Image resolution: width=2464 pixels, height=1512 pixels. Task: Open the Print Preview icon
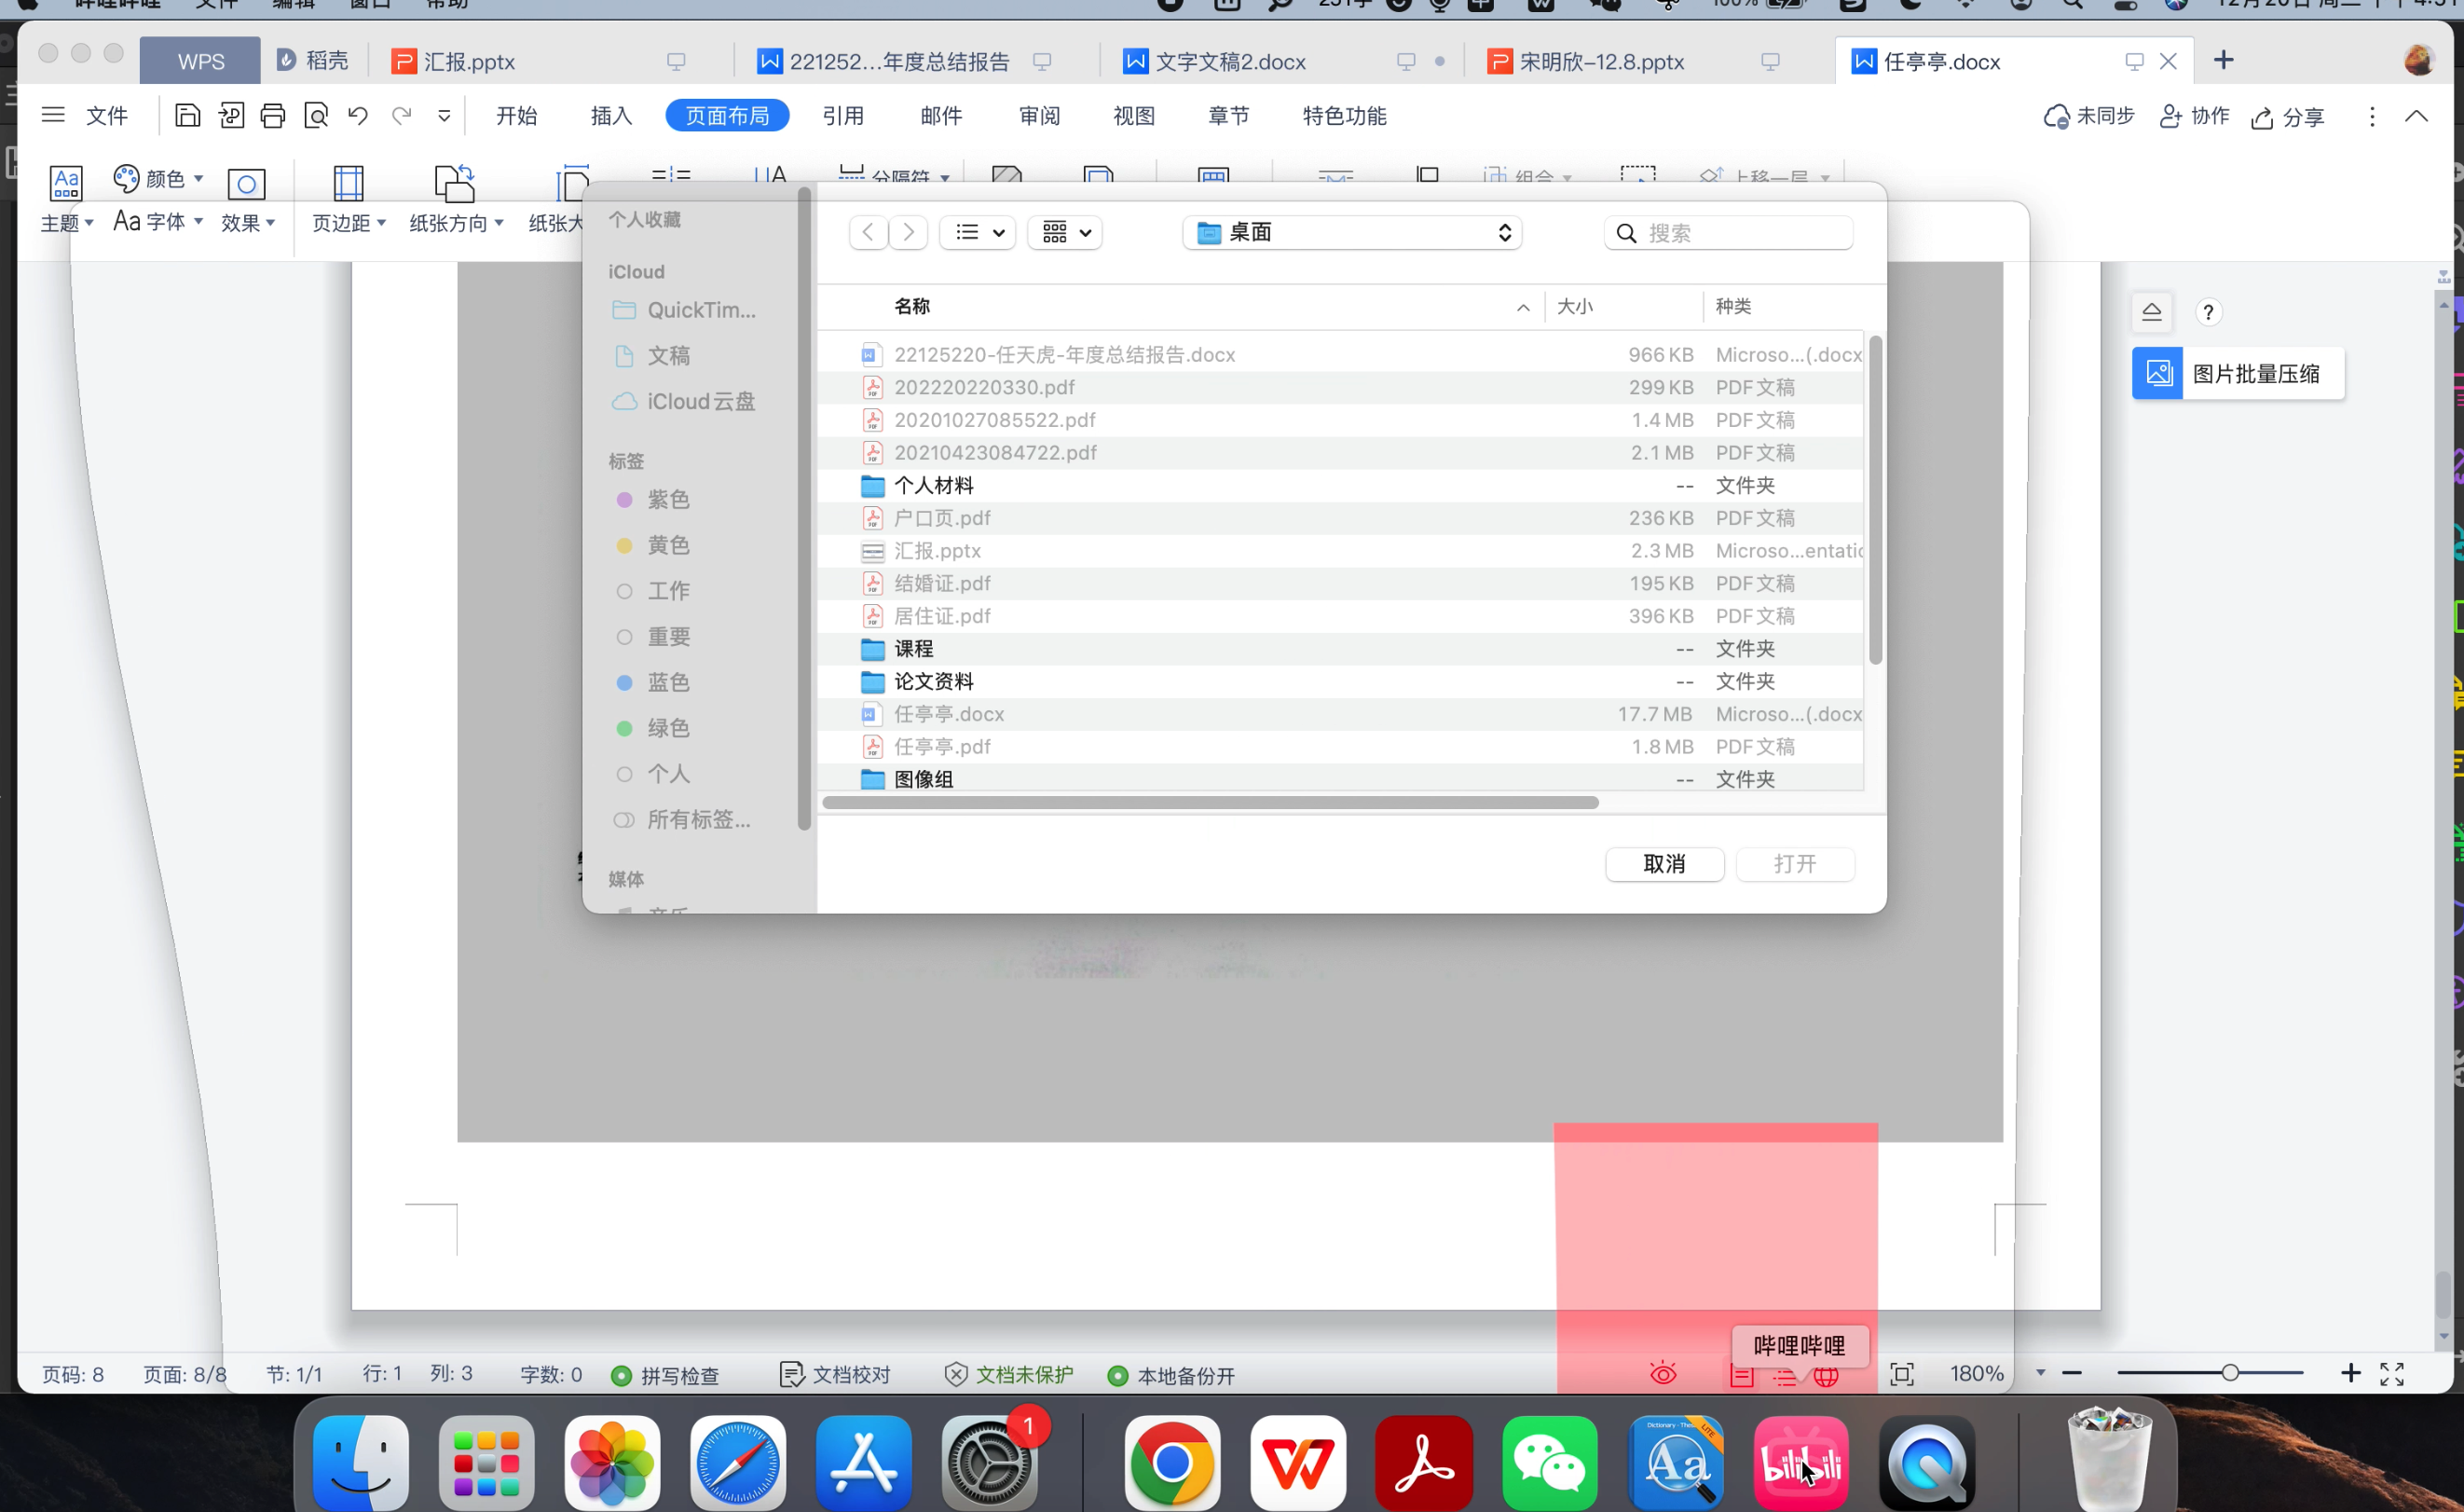(x=316, y=115)
